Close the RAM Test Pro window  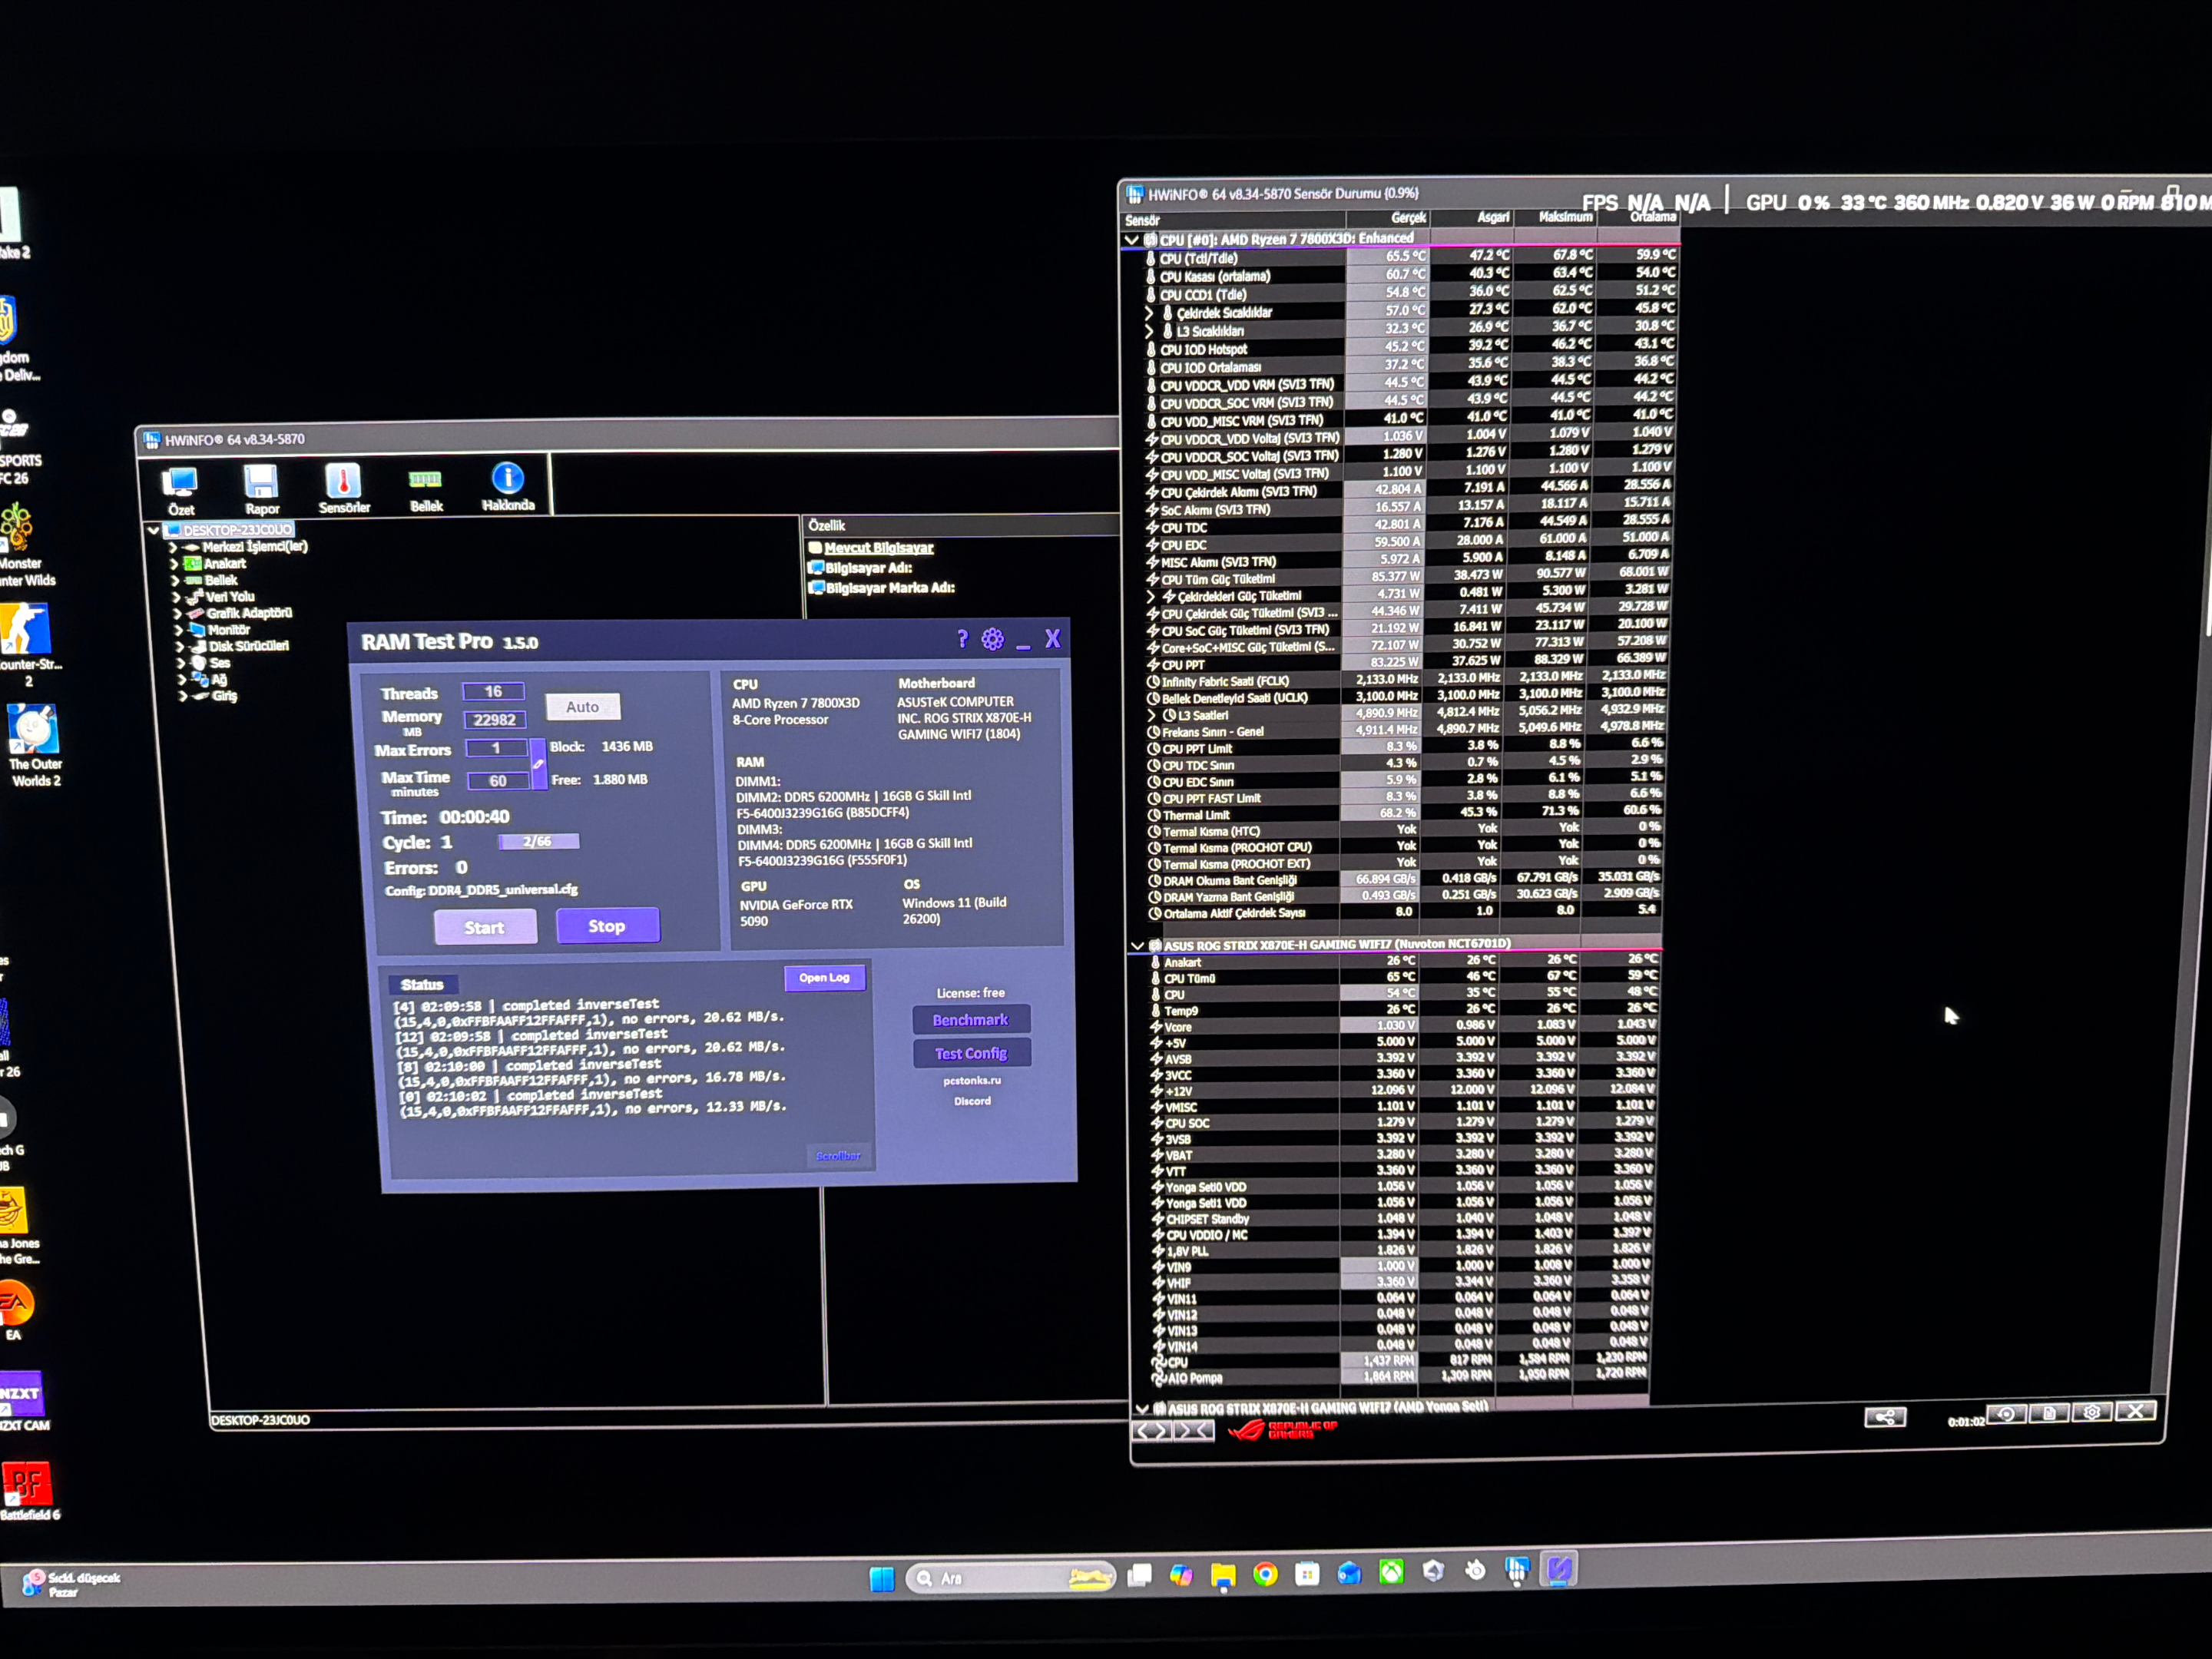click(1052, 638)
